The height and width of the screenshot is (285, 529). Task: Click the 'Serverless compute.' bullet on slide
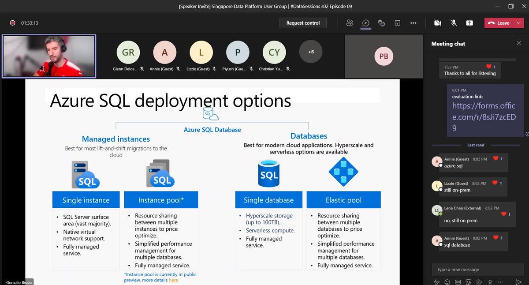pos(270,230)
